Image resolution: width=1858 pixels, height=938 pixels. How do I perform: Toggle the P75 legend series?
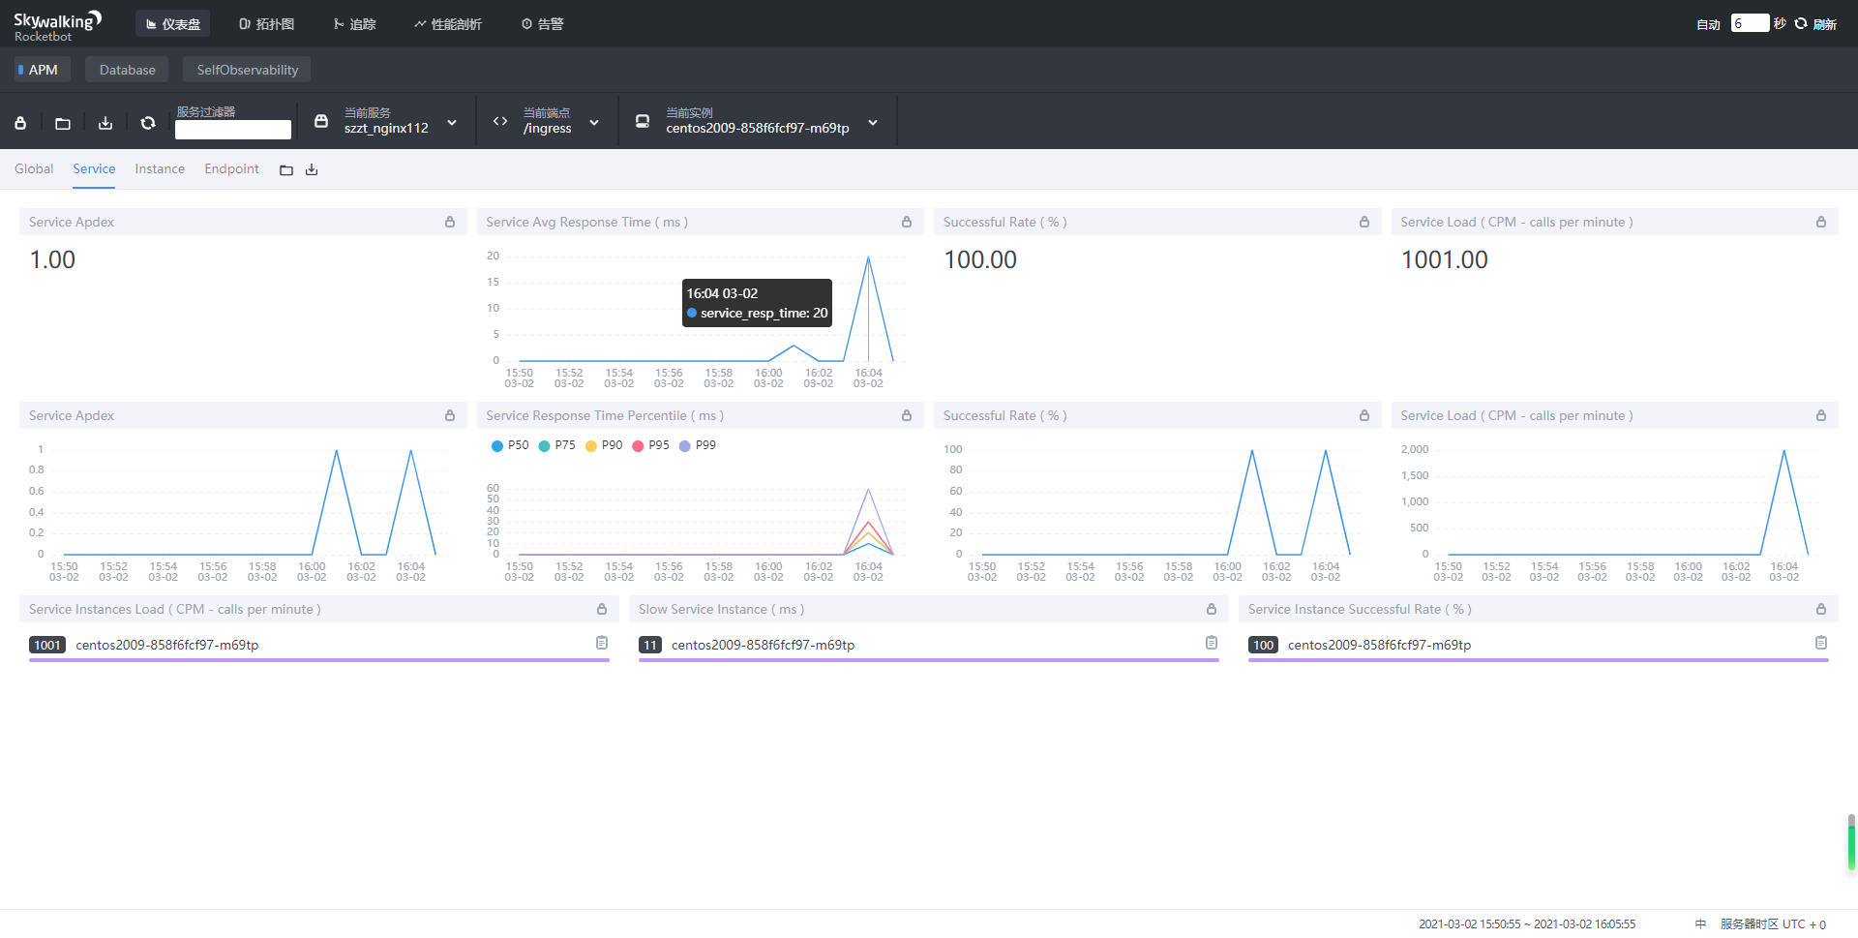556,445
